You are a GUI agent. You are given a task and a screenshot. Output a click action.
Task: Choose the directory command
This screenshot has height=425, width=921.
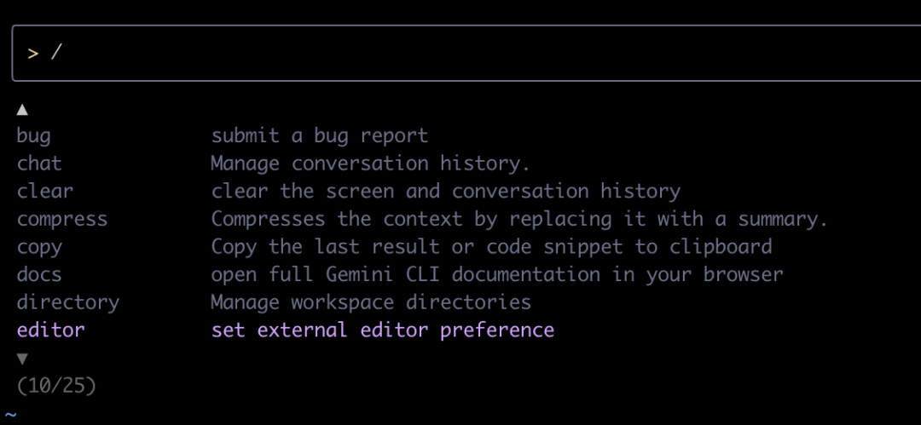[x=68, y=302]
